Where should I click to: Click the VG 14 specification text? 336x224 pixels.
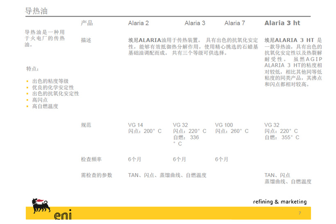(x=136, y=125)
